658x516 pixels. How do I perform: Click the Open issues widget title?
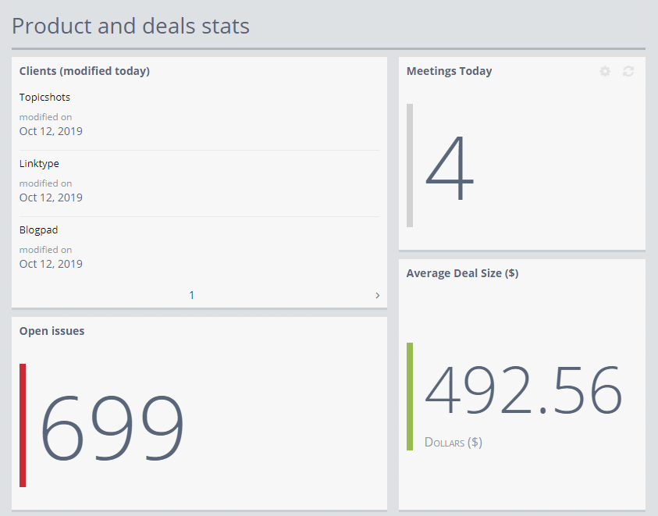52,331
